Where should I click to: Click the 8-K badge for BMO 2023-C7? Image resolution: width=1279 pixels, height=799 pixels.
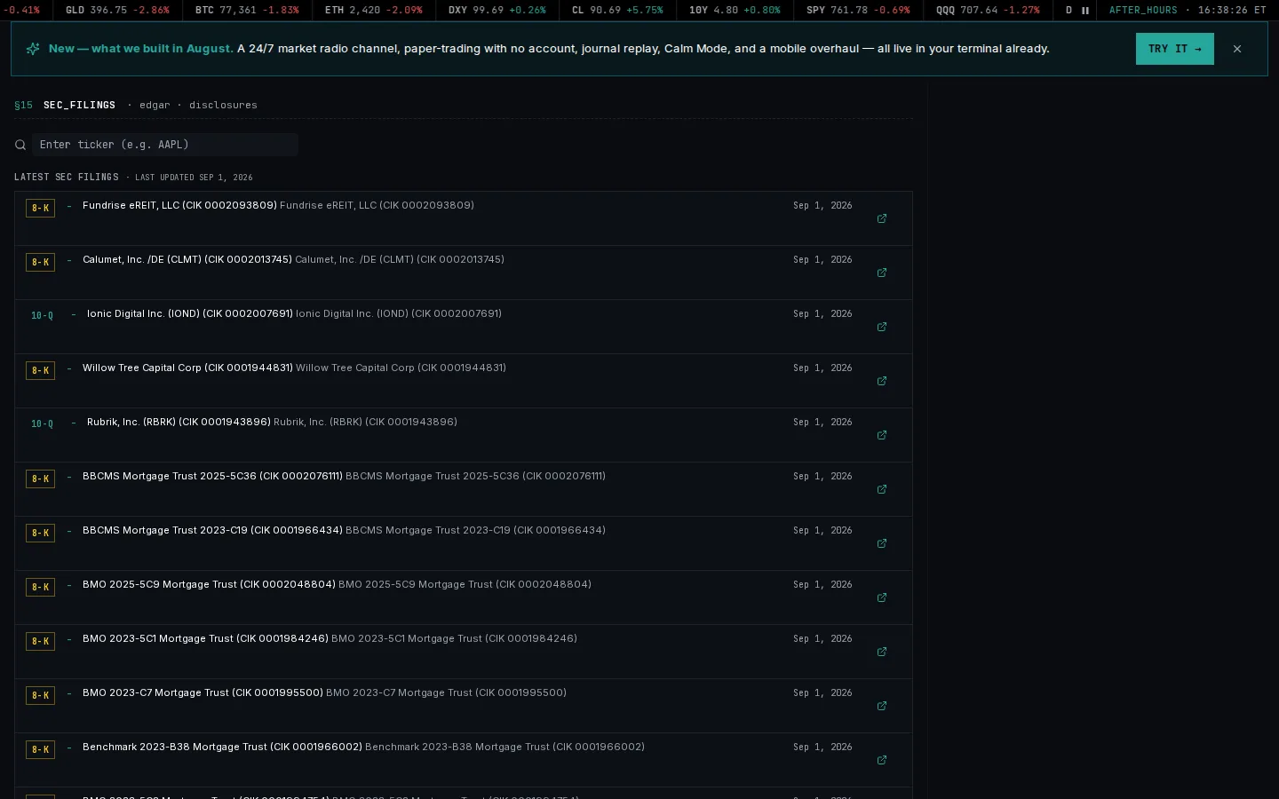point(40,695)
